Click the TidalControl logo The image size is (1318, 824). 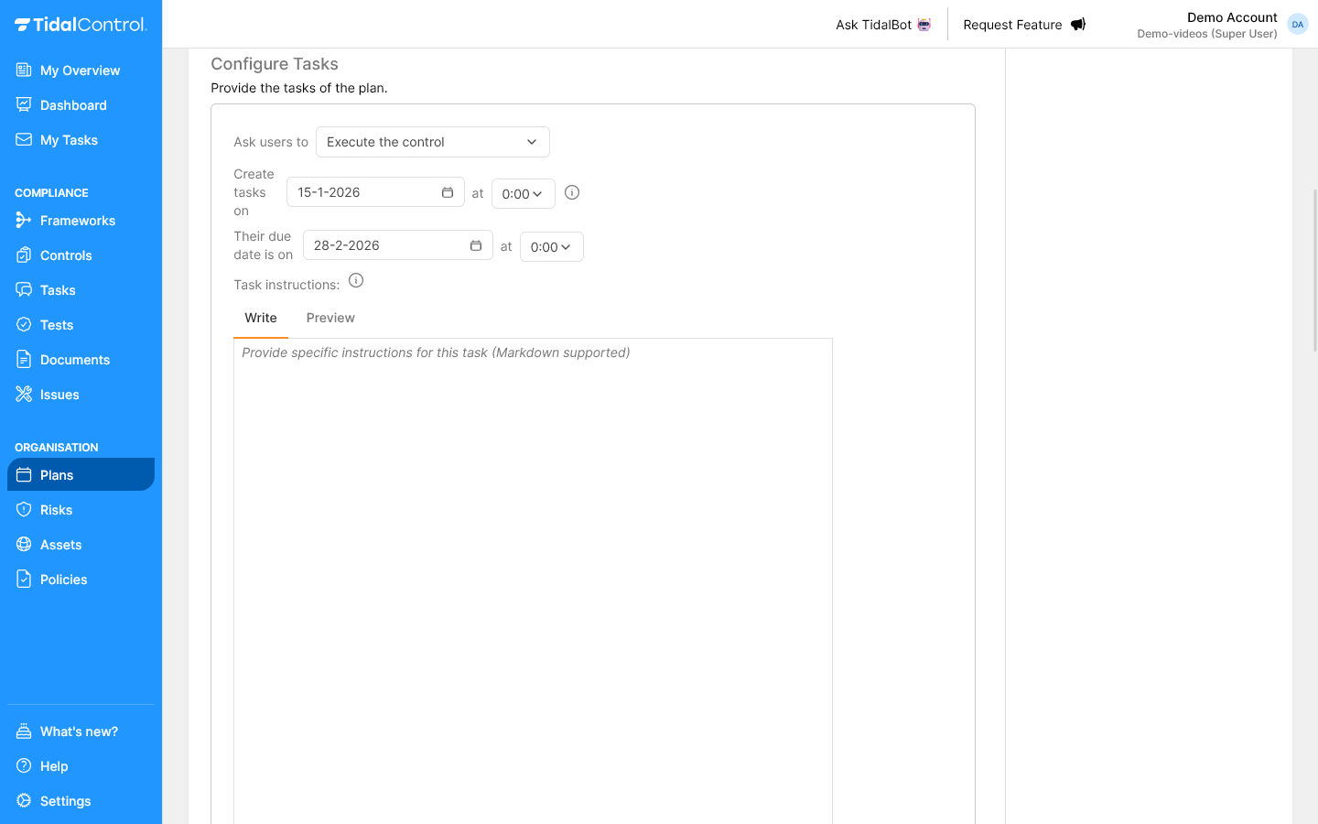pyautogui.click(x=81, y=24)
